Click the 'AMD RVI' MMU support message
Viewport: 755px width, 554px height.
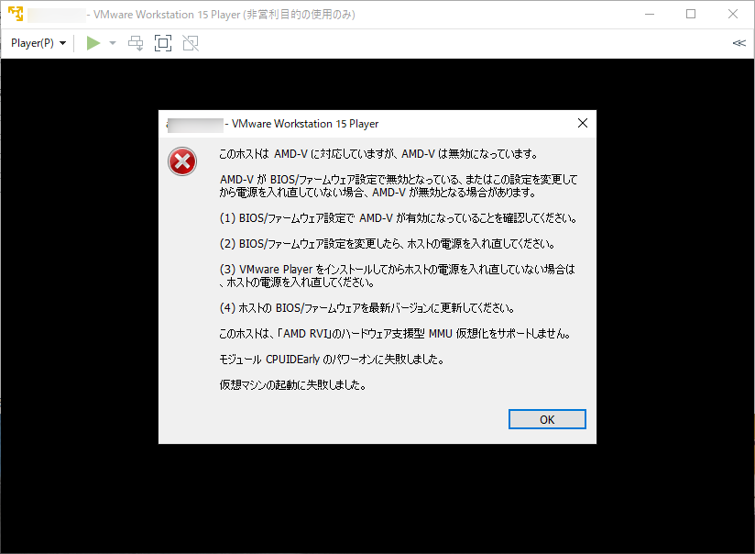pyautogui.click(x=395, y=334)
